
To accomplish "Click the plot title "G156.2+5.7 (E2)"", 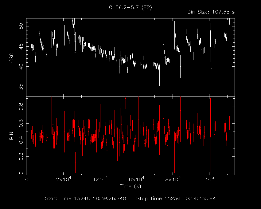I will [x=130, y=8].
